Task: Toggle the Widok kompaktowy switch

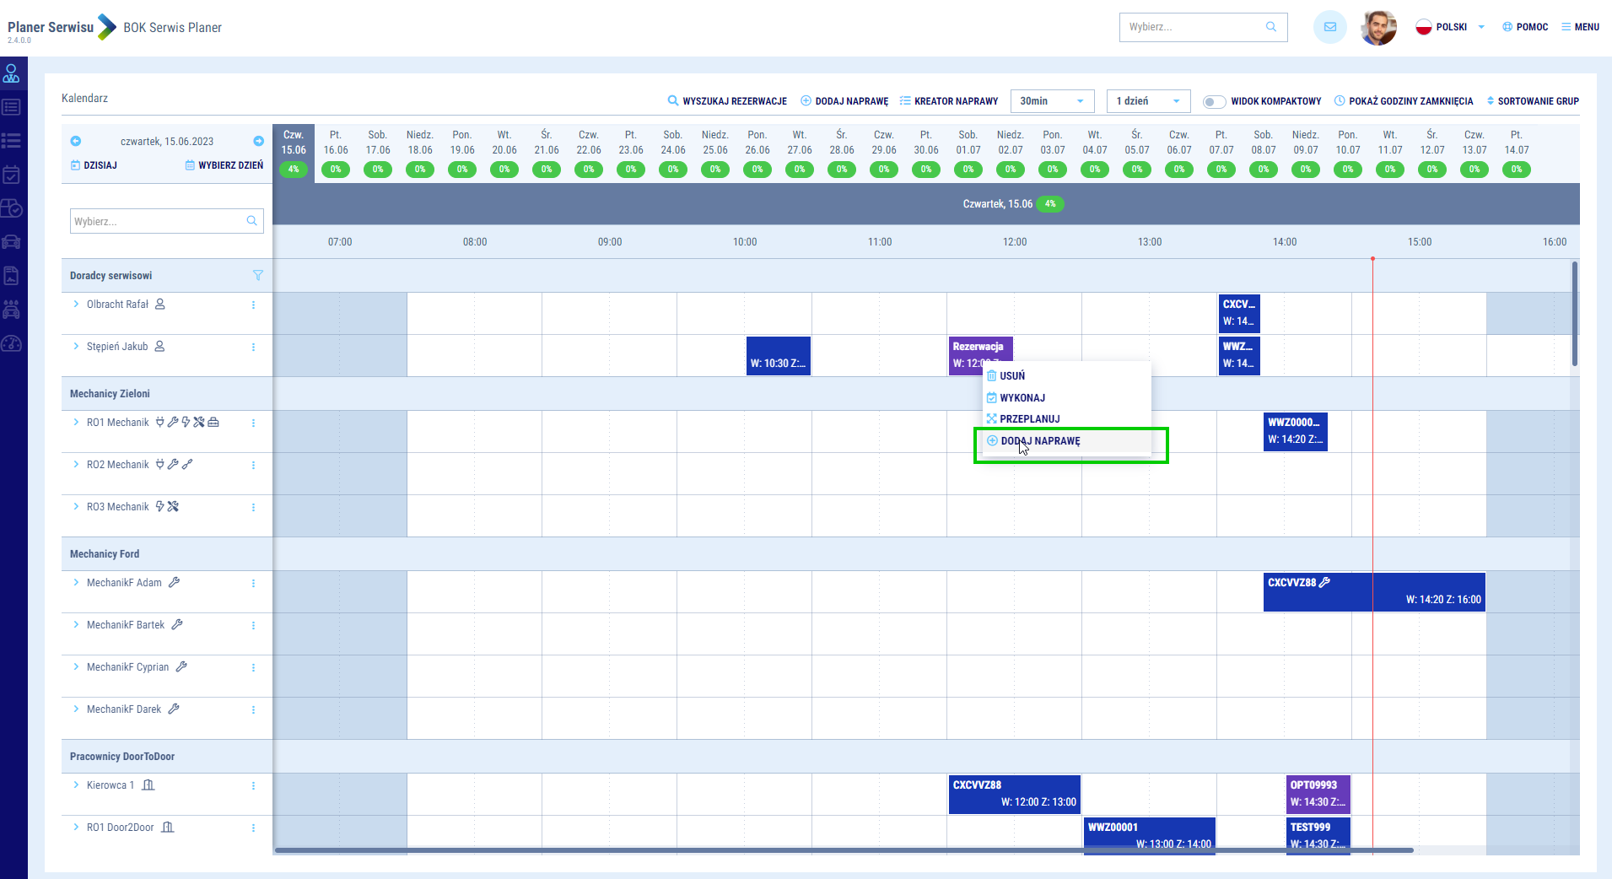Action: tap(1213, 101)
